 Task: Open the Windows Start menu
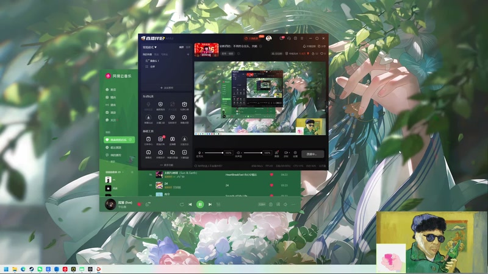click(x=6, y=269)
